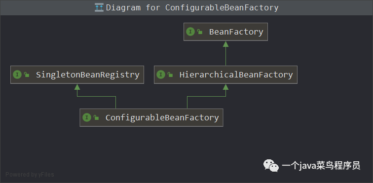Select the BeanFactory node label

236,32
